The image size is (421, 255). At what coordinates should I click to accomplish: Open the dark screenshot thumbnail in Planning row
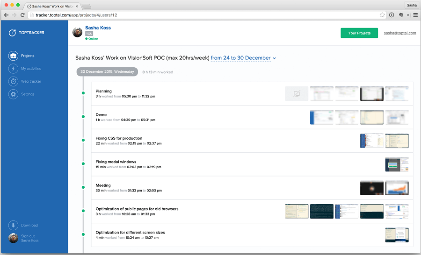tap(372, 93)
